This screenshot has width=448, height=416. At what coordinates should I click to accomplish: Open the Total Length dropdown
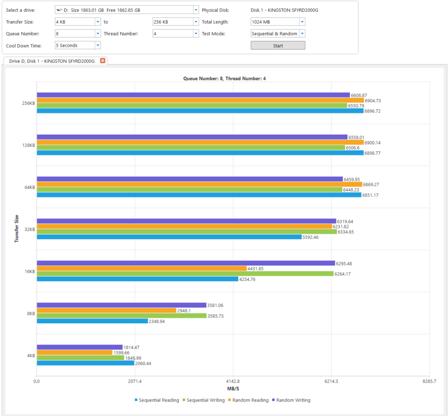click(302, 21)
